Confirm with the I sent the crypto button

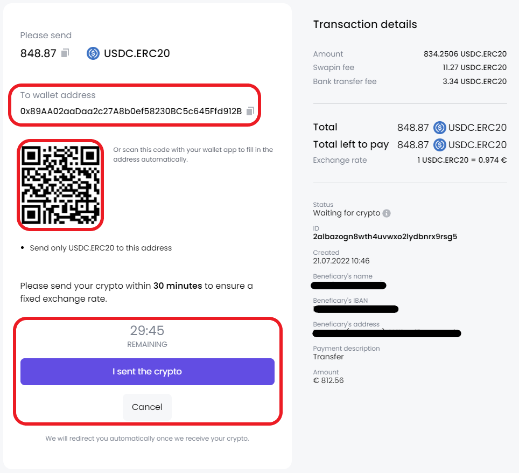148,372
